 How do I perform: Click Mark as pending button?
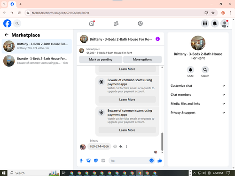pos(101,60)
